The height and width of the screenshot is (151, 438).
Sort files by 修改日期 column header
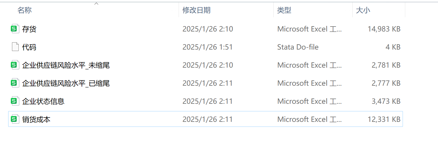tap(196, 10)
